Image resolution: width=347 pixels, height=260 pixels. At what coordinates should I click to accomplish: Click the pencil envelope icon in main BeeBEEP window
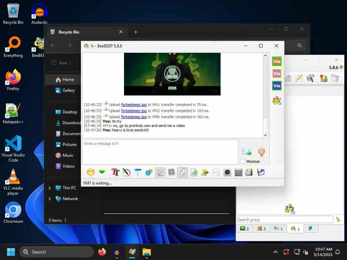tap(299, 78)
